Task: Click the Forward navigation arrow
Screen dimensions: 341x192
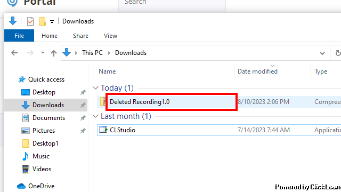Action: click(x=30, y=53)
